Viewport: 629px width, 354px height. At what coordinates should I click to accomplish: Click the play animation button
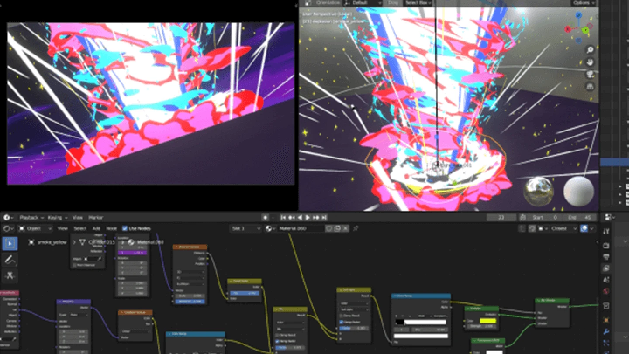[x=308, y=217]
